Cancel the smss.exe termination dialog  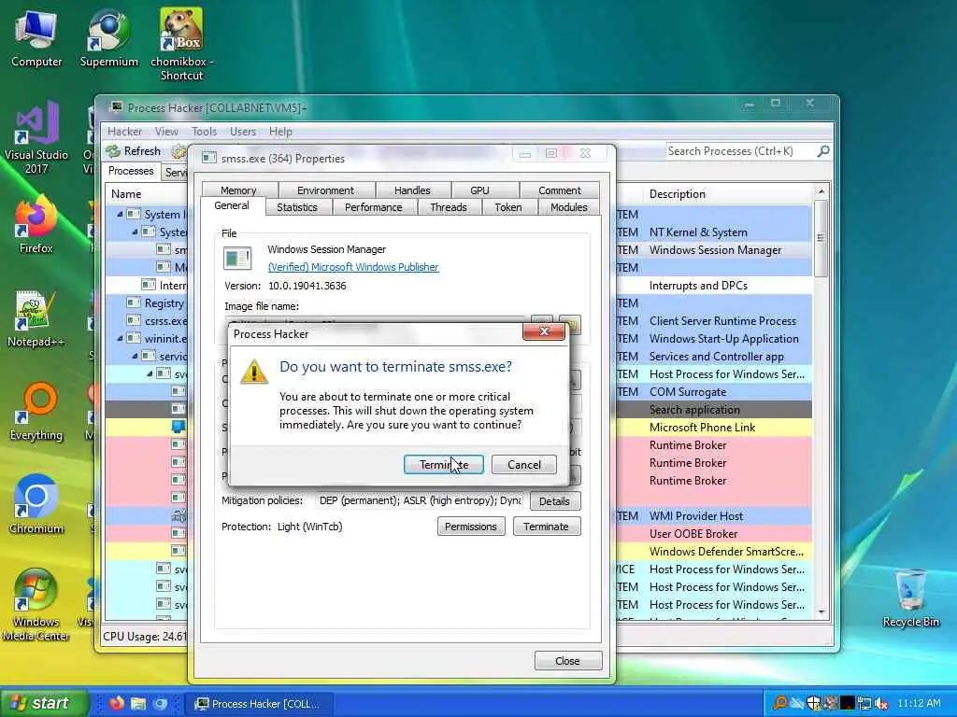(523, 465)
